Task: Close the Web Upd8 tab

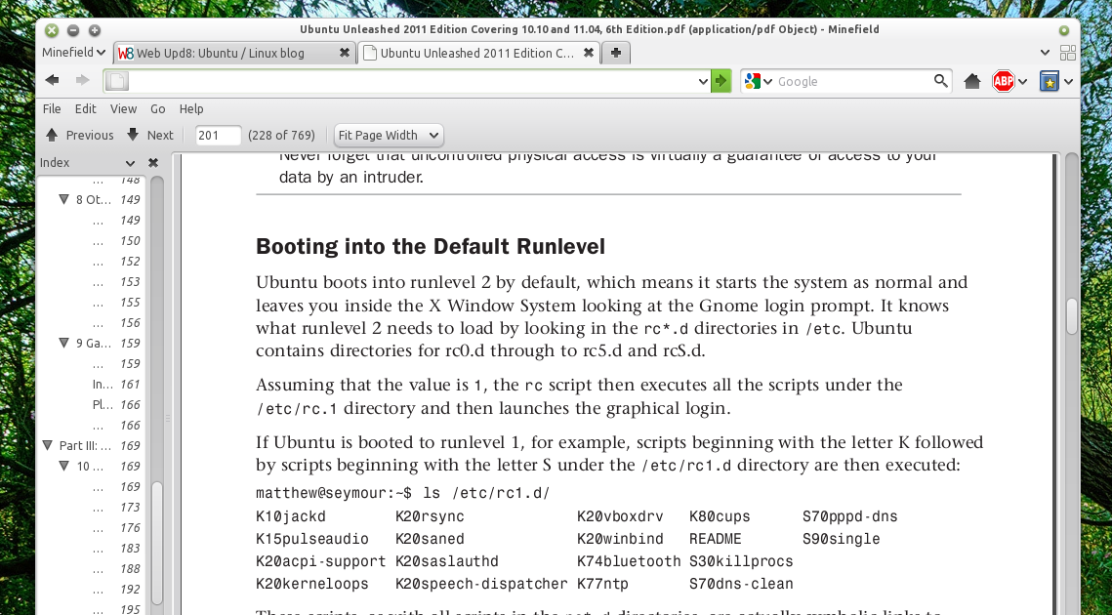Action: click(x=344, y=53)
